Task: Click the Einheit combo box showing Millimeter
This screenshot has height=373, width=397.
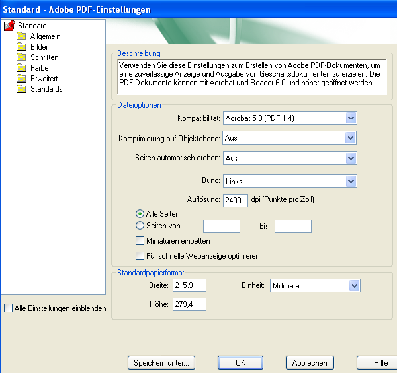Action: pos(315,286)
